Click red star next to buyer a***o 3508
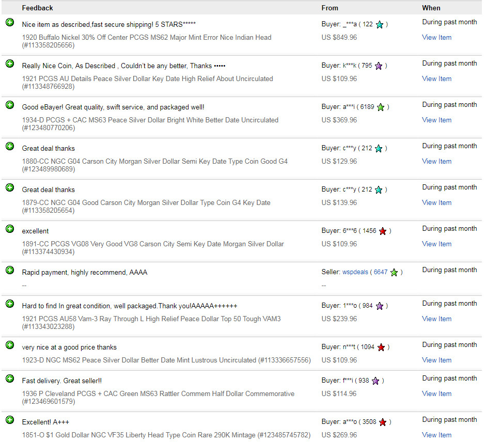 (x=383, y=422)
